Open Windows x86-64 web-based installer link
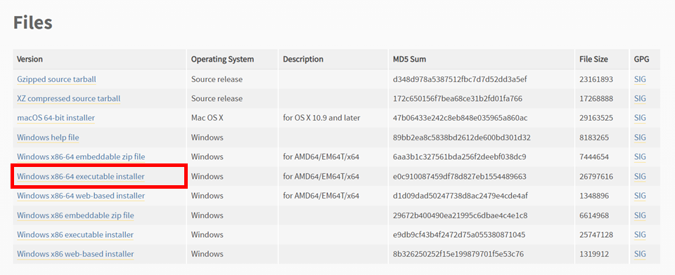 81,196
